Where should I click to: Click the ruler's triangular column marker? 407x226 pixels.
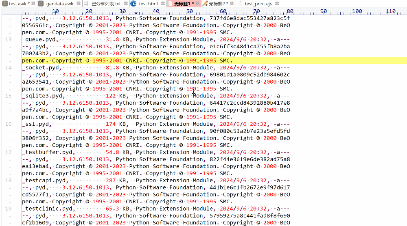point(136,13)
